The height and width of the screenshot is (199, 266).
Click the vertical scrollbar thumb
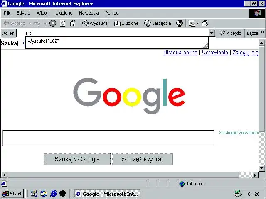261,89
